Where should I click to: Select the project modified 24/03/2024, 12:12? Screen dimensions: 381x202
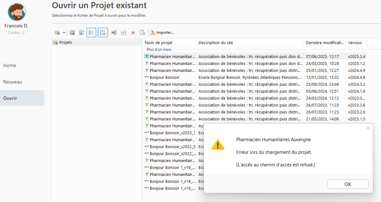[255, 98]
